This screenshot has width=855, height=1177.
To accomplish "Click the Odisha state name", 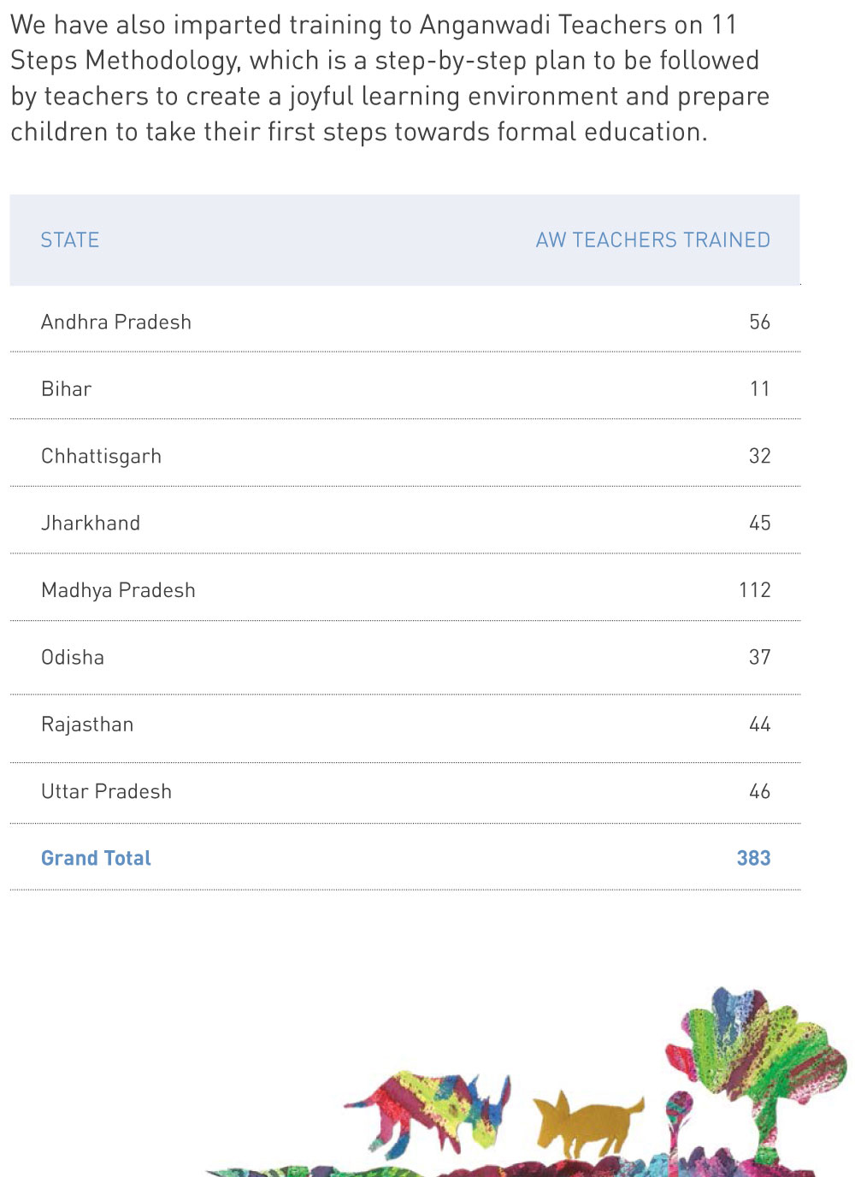I will [73, 658].
